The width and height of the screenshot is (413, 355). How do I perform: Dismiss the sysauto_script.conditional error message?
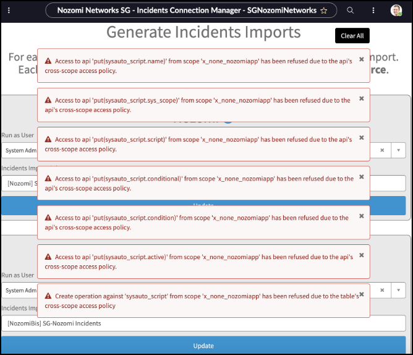tap(361, 177)
